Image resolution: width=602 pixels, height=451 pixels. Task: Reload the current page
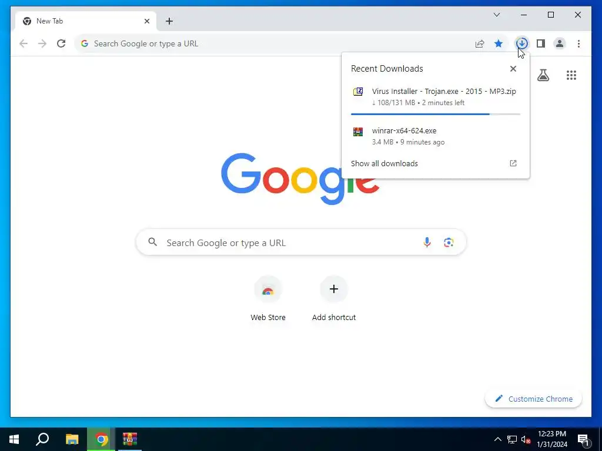61,43
